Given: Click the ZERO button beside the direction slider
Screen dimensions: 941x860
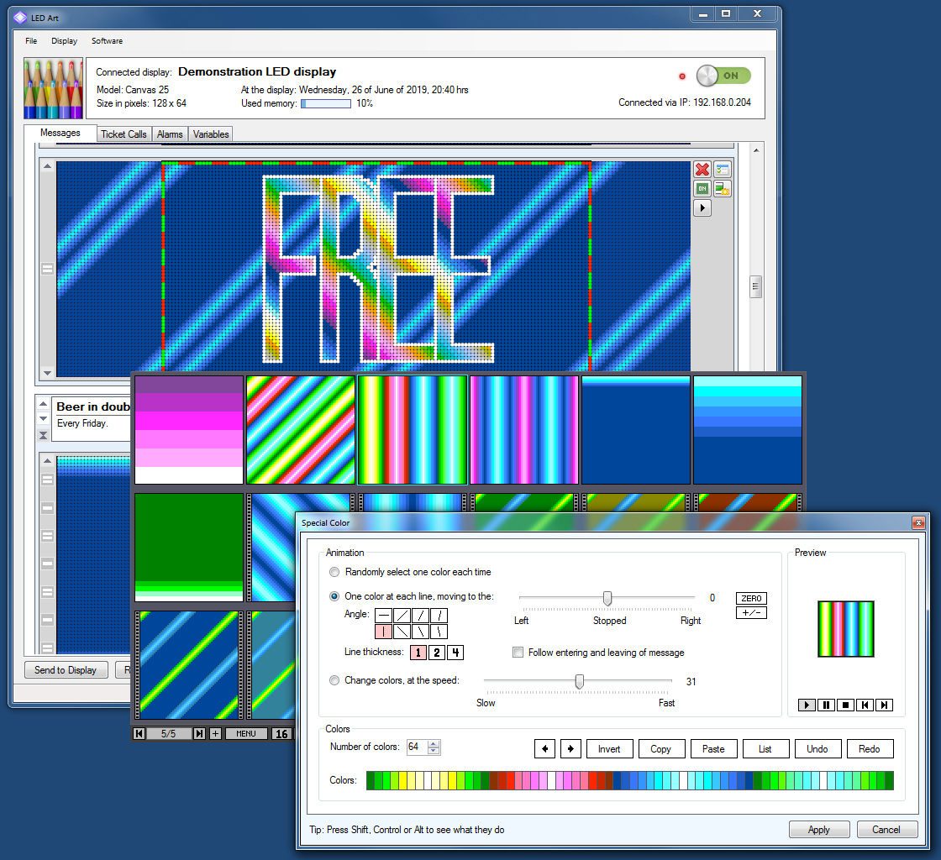Looking at the screenshot, I should coord(751,598).
